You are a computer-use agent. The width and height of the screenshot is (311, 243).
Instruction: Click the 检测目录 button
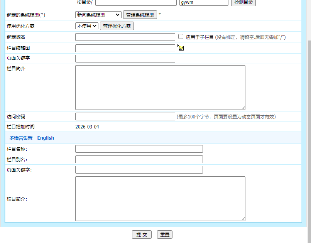[243, 3]
